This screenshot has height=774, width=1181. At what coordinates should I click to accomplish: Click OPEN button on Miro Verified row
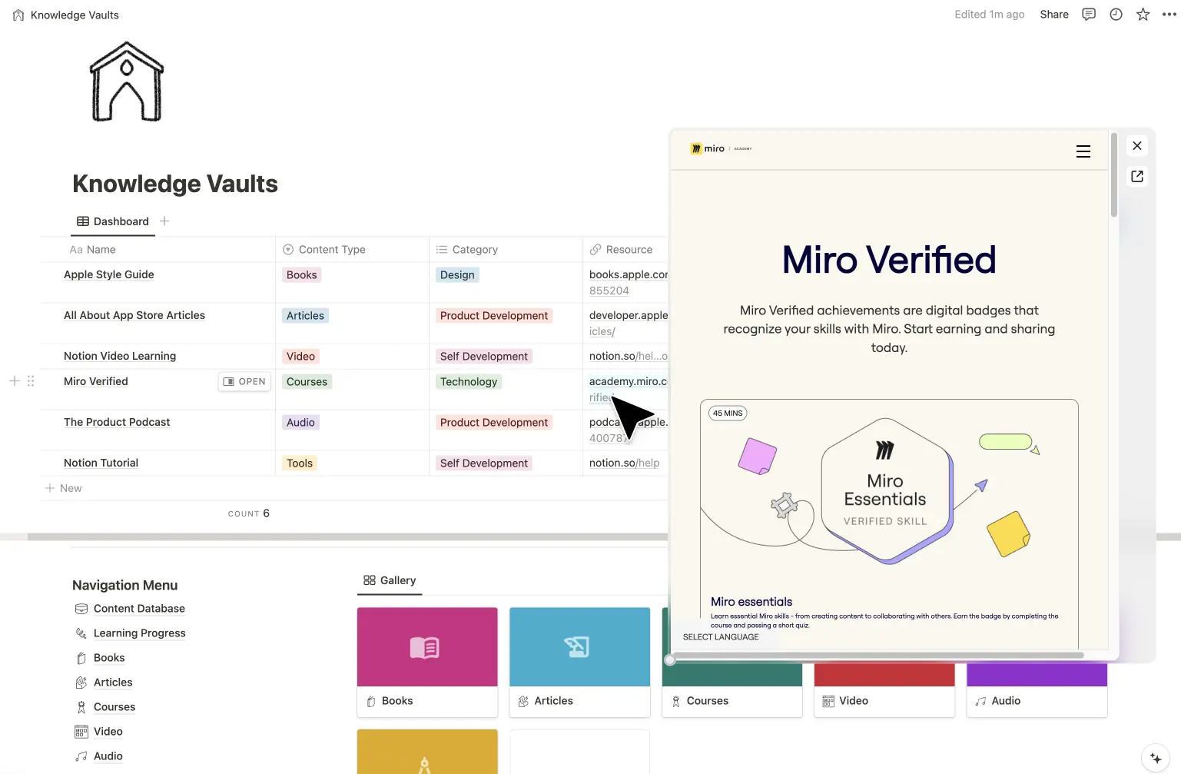[244, 381]
